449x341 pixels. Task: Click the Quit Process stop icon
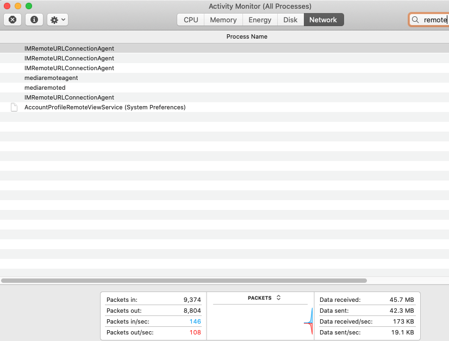pyautogui.click(x=13, y=20)
